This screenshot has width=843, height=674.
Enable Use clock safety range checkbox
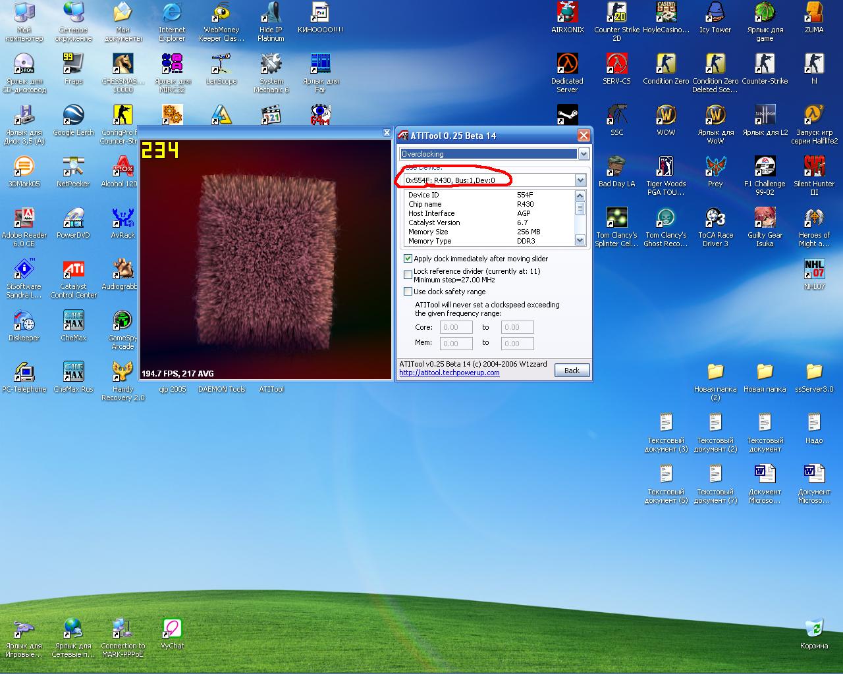point(408,292)
